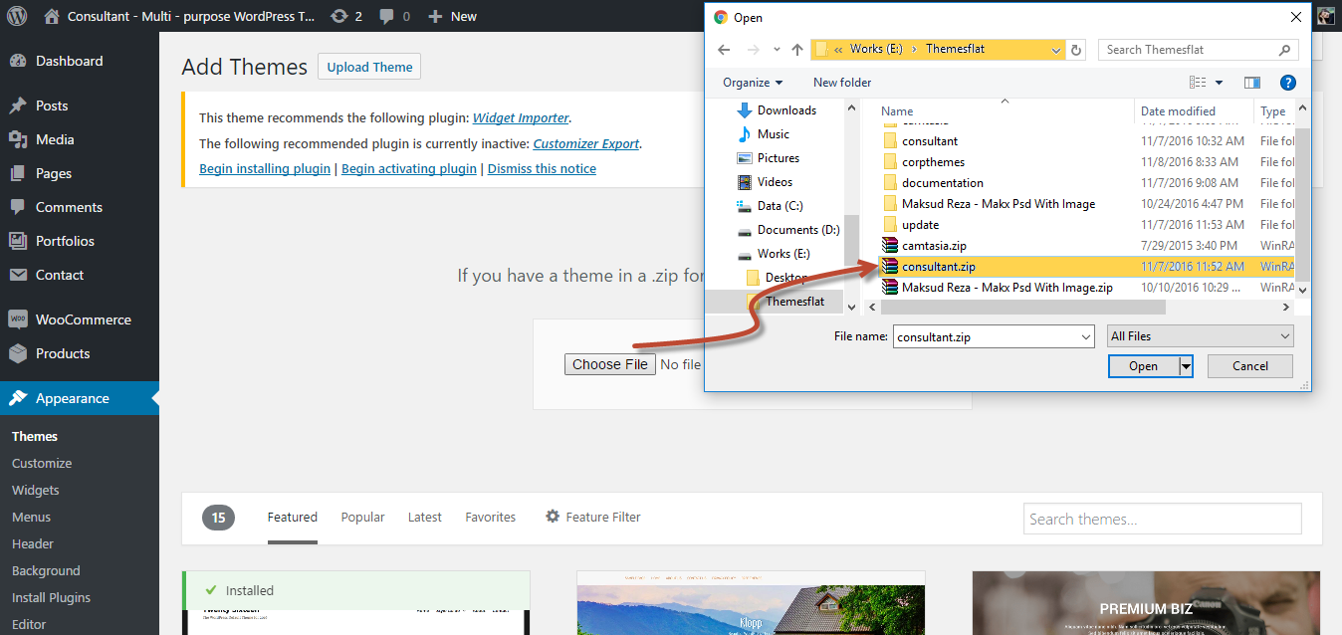Open the All Files type dropdown
Viewport: 1342px width, 635px height.
[x=1200, y=336]
